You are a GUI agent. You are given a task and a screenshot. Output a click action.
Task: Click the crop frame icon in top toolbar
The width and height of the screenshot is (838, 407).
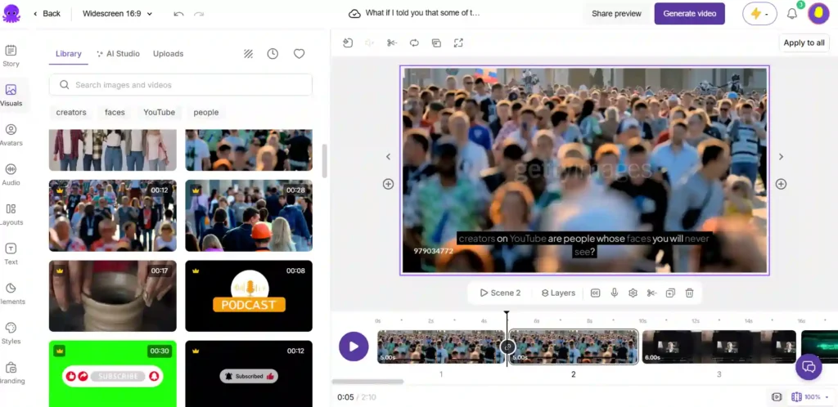pyautogui.click(x=437, y=43)
